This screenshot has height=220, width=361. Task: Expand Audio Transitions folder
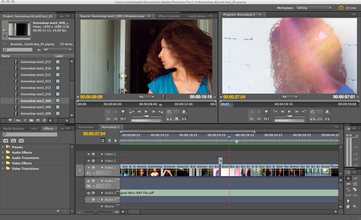3,158
